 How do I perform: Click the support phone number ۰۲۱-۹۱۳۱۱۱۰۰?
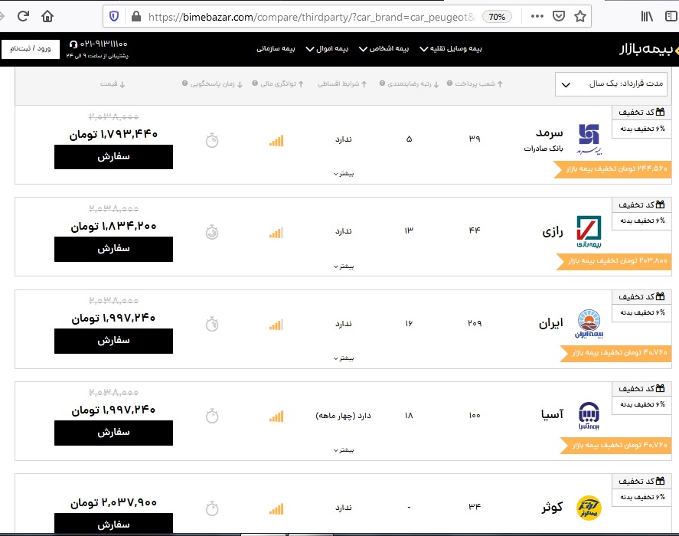(99, 44)
